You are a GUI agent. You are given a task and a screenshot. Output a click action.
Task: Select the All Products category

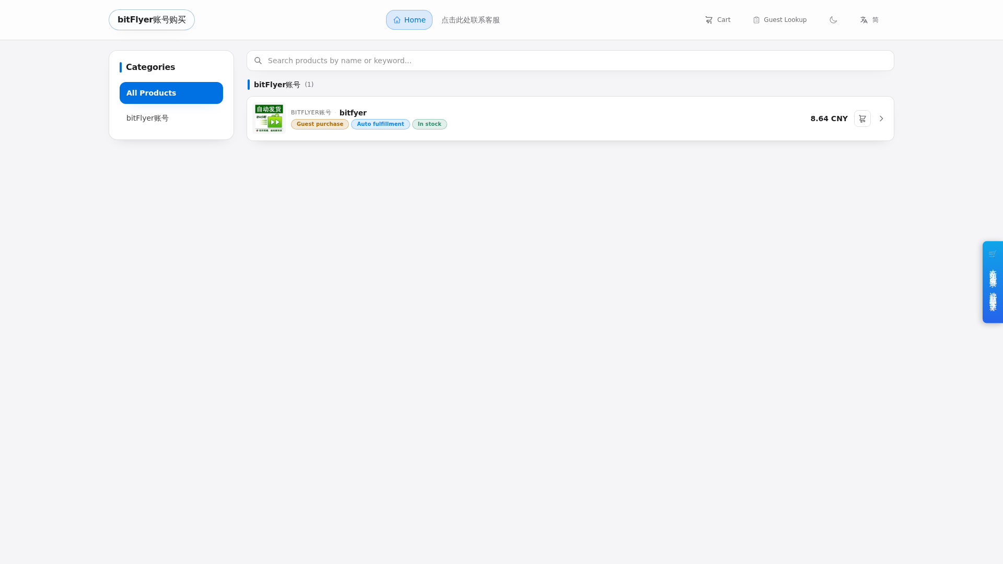pos(171,93)
